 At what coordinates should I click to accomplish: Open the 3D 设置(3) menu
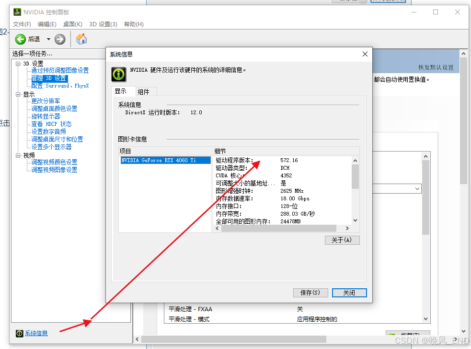103,24
